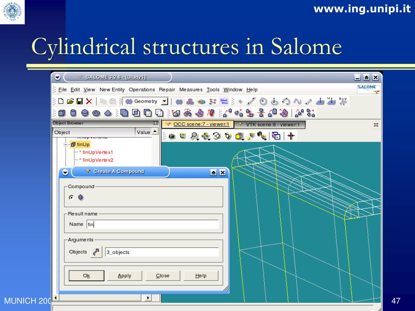Click the Close button in compound dialog
This screenshot has height=311, width=415.
click(163, 275)
